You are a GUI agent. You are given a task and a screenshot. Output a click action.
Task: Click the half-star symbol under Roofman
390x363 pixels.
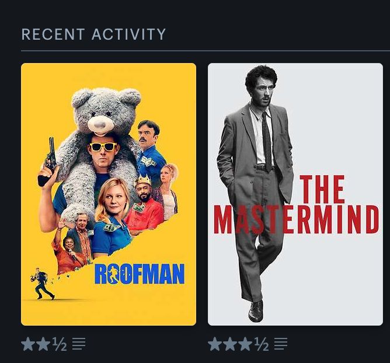coord(60,344)
